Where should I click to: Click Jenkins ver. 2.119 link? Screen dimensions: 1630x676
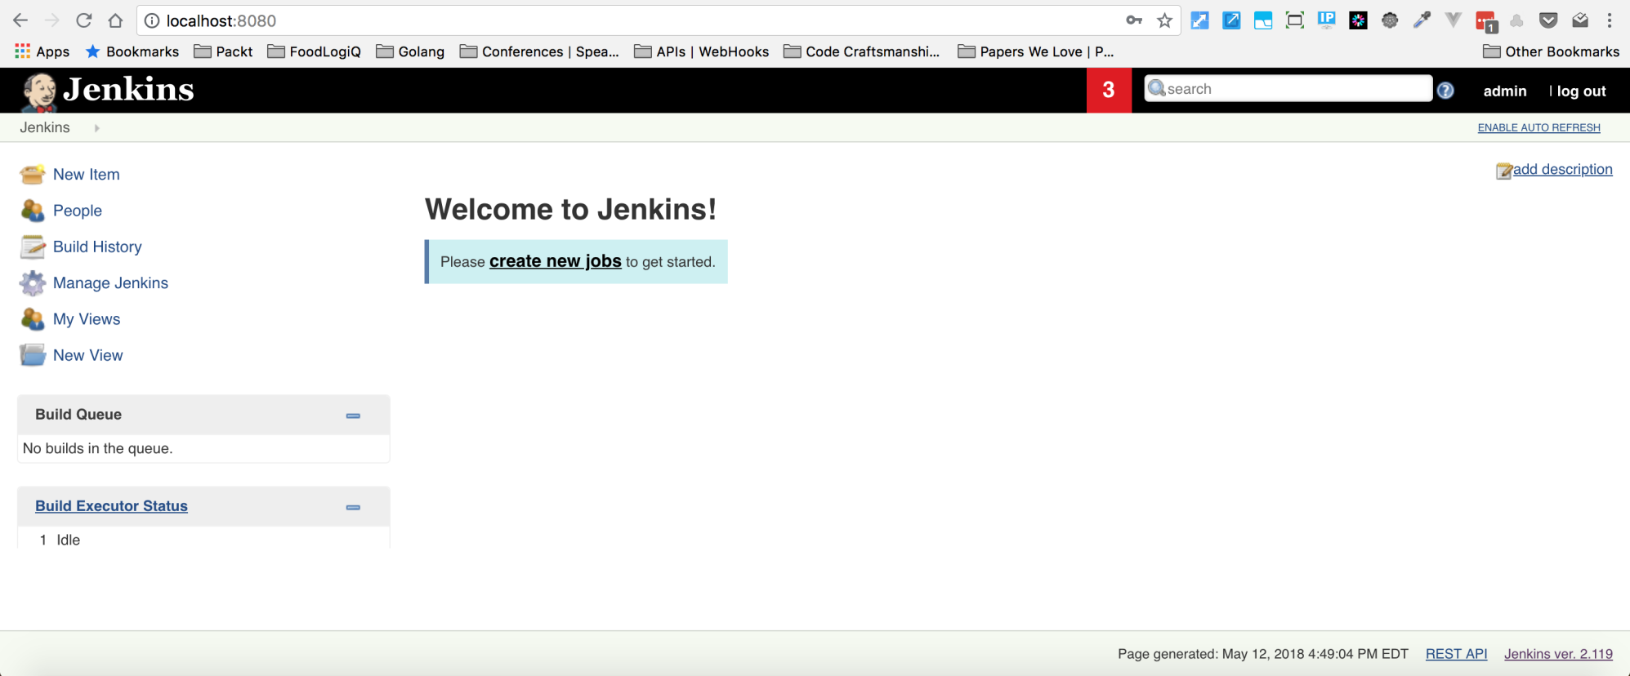coord(1558,654)
